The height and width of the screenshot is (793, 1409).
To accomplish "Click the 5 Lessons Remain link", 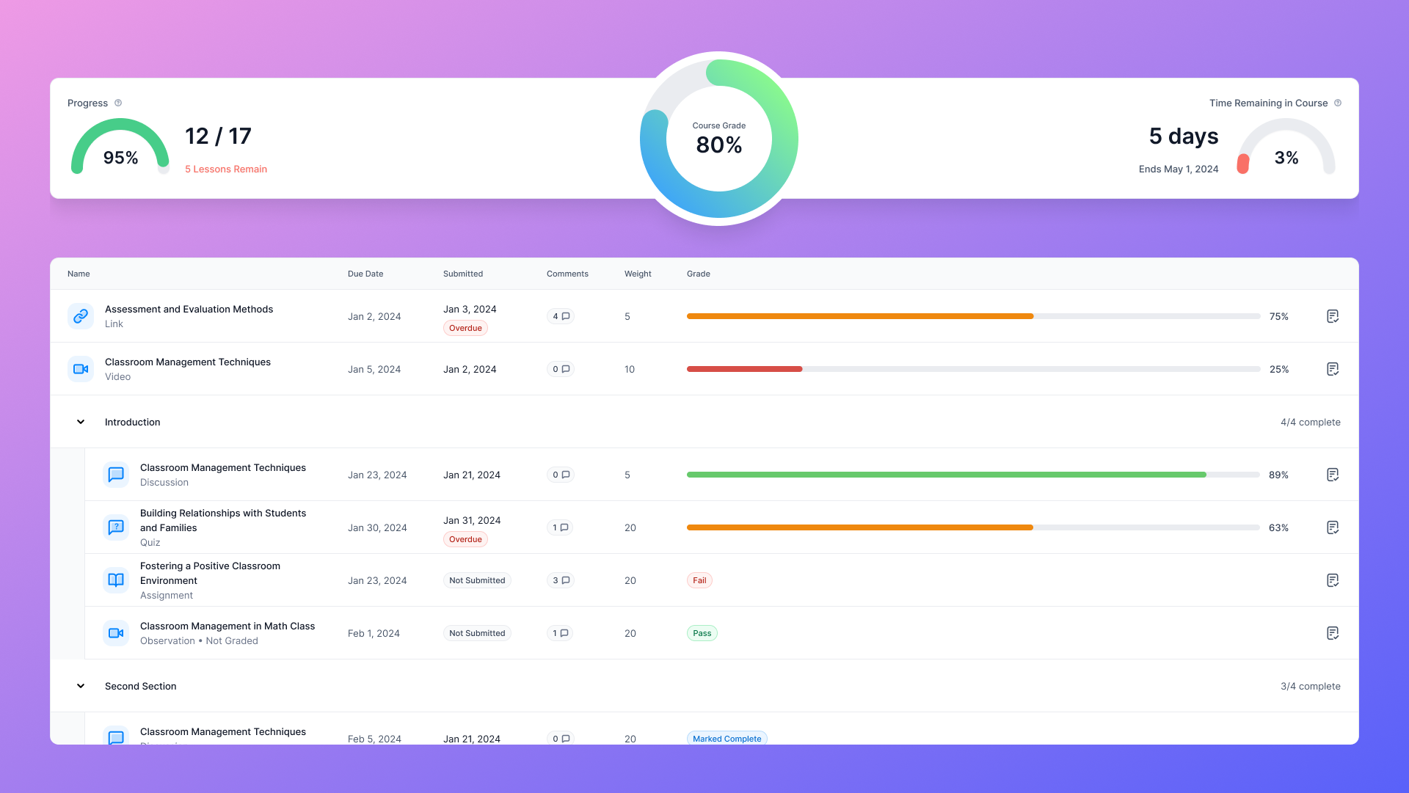I will [226, 169].
